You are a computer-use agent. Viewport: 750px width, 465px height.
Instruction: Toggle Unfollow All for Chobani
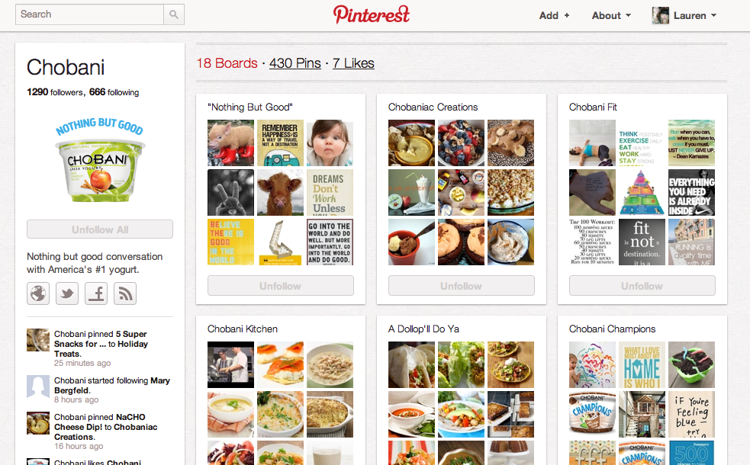100,229
